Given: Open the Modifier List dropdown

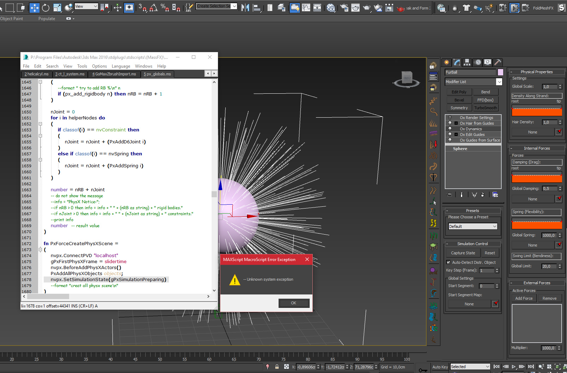Looking at the screenshot, I should click(499, 82).
